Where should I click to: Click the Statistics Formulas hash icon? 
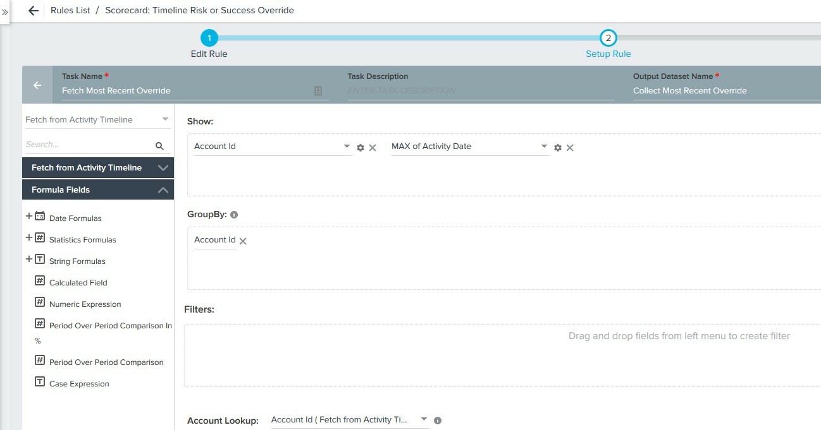click(x=40, y=237)
